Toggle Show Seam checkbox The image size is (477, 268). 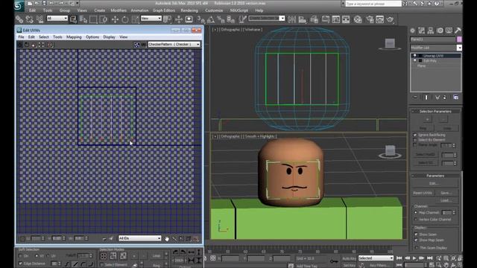(x=416, y=234)
